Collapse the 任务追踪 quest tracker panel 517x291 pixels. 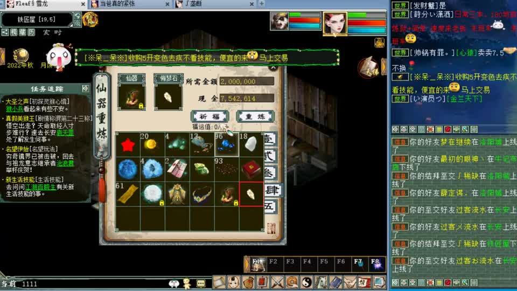coord(85,88)
